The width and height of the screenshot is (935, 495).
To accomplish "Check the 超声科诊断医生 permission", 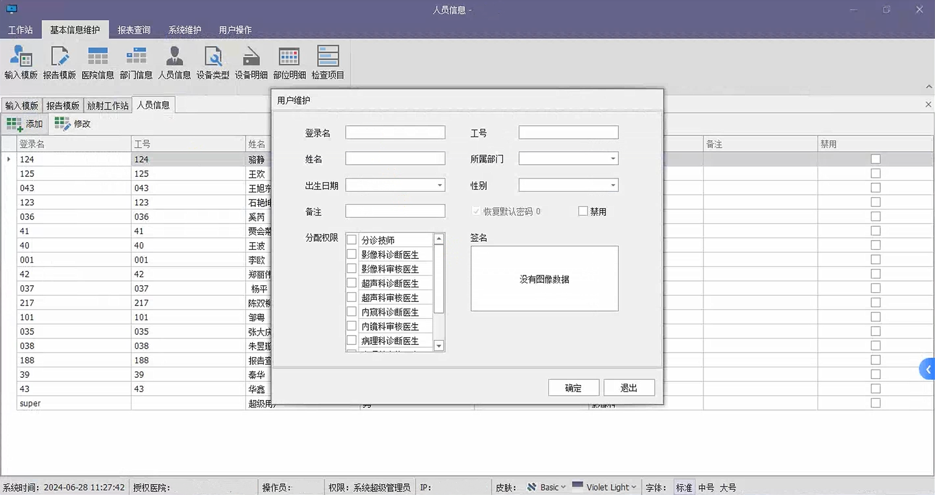I will point(351,283).
